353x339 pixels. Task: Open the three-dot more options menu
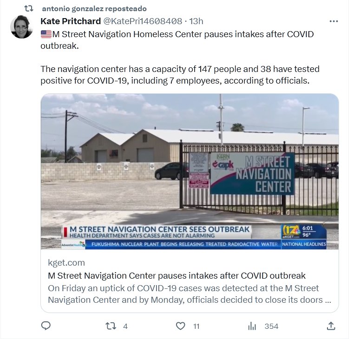[333, 21]
